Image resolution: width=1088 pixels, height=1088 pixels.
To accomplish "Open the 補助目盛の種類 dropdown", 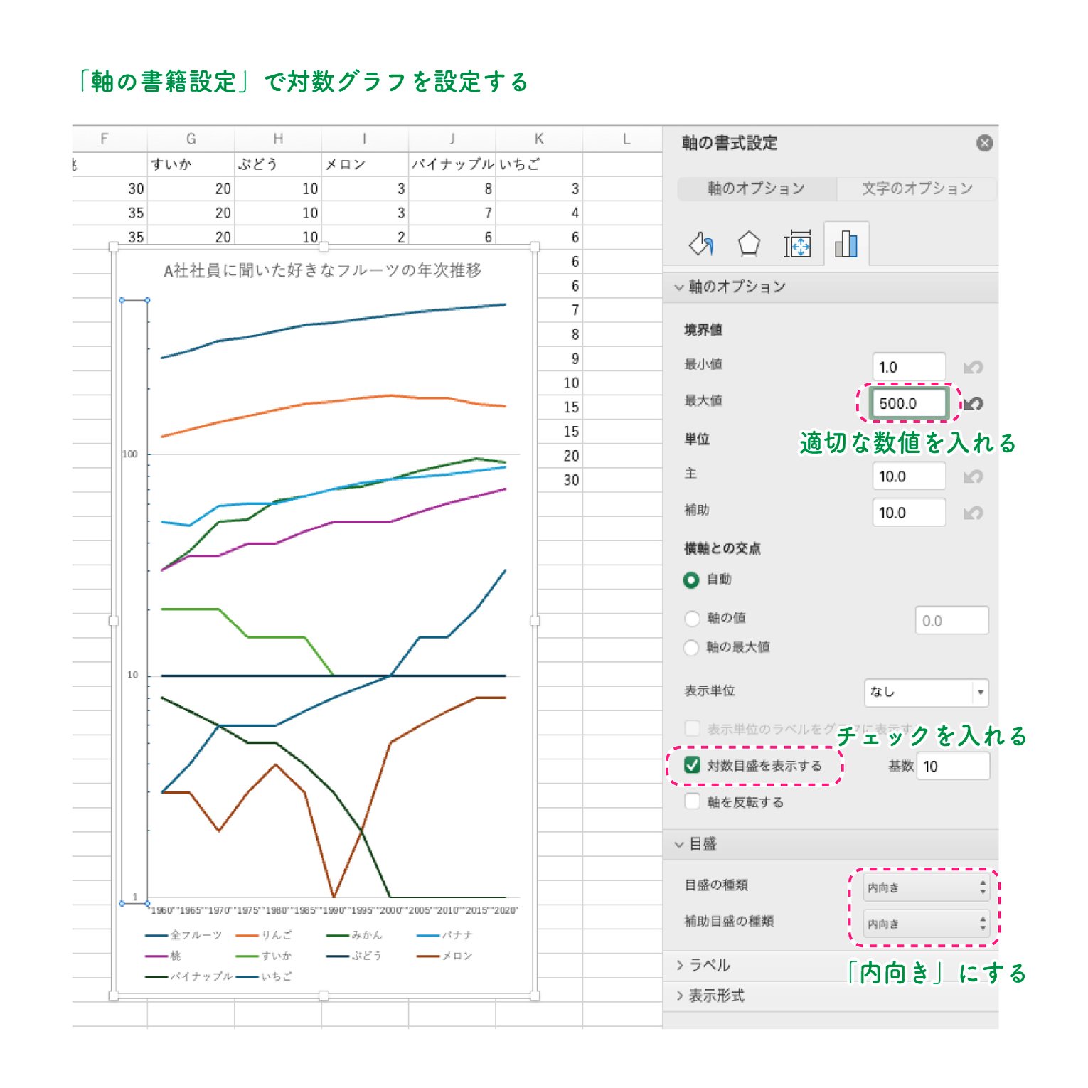I will (927, 924).
